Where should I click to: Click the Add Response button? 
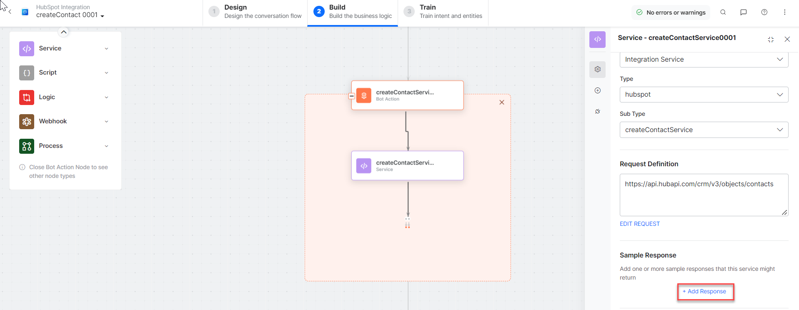[x=706, y=292]
